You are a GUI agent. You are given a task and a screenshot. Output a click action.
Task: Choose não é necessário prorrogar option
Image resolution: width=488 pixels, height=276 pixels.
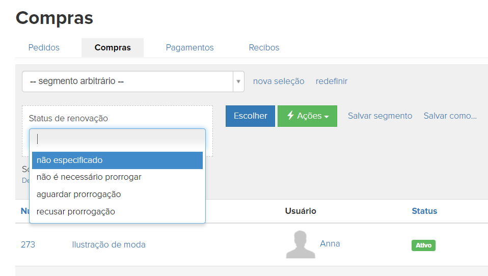117,177
